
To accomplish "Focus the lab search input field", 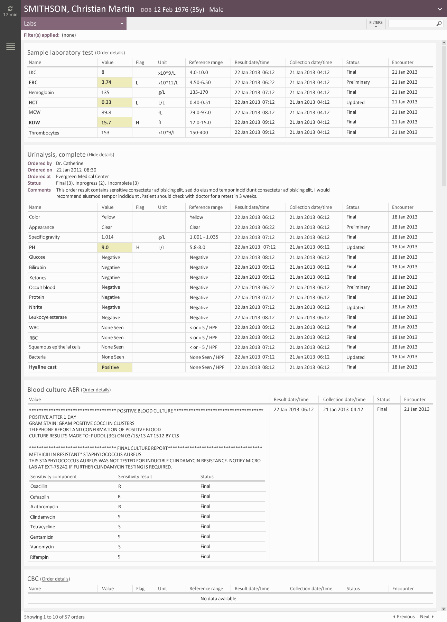I will pyautogui.click(x=412, y=24).
